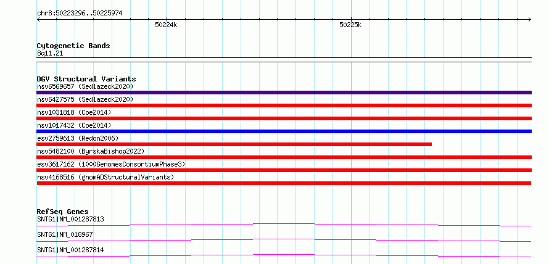Open the SNTG1|NM_001287814 transcript label
This screenshot has height=264, width=549.
(70, 250)
